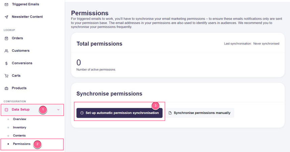290x152 pixels.
Task: Click the Carts shopping cart icon
Action: point(6,76)
